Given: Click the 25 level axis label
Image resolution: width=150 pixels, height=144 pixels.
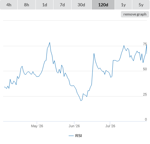Looking at the screenshot, I should tap(145, 94).
